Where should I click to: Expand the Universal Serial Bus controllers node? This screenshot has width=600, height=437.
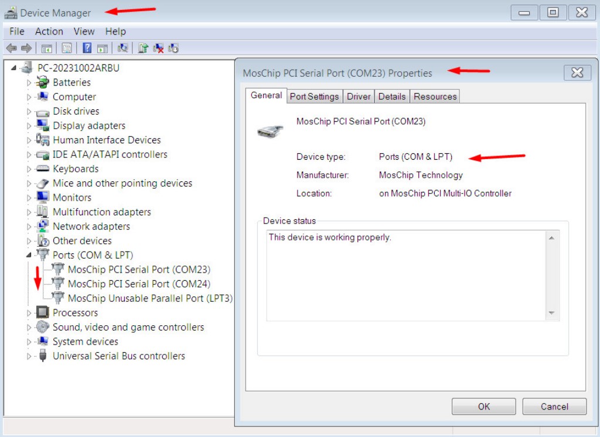pyautogui.click(x=29, y=356)
